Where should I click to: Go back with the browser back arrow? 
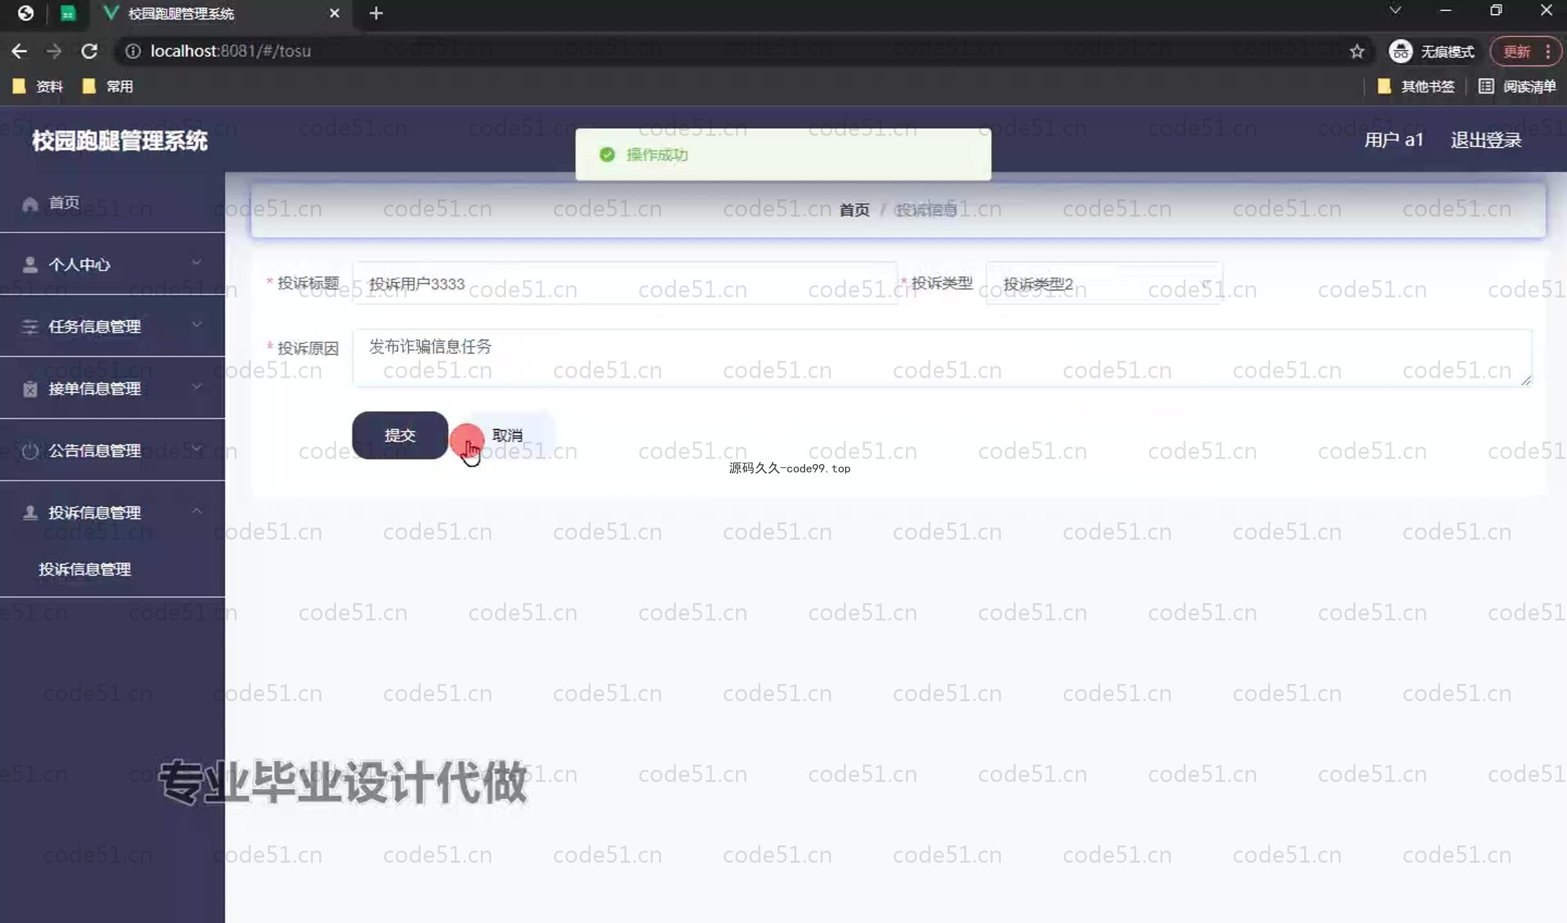(x=19, y=51)
